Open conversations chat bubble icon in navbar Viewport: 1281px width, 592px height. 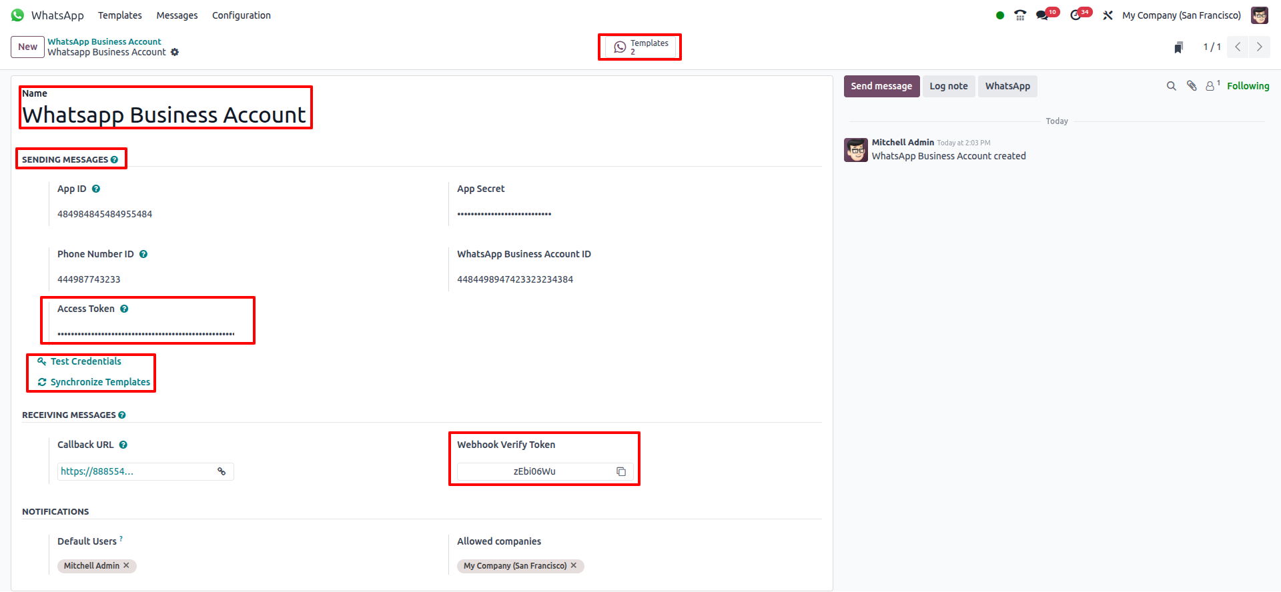pos(1042,15)
